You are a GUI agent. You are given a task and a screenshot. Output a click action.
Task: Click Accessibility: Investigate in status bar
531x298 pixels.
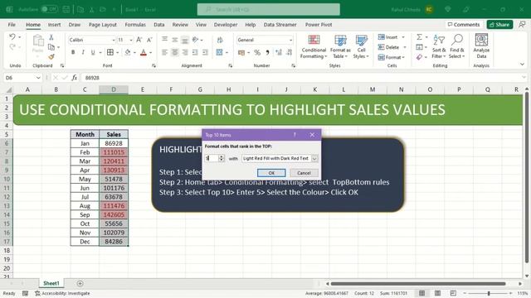pyautogui.click(x=62, y=293)
